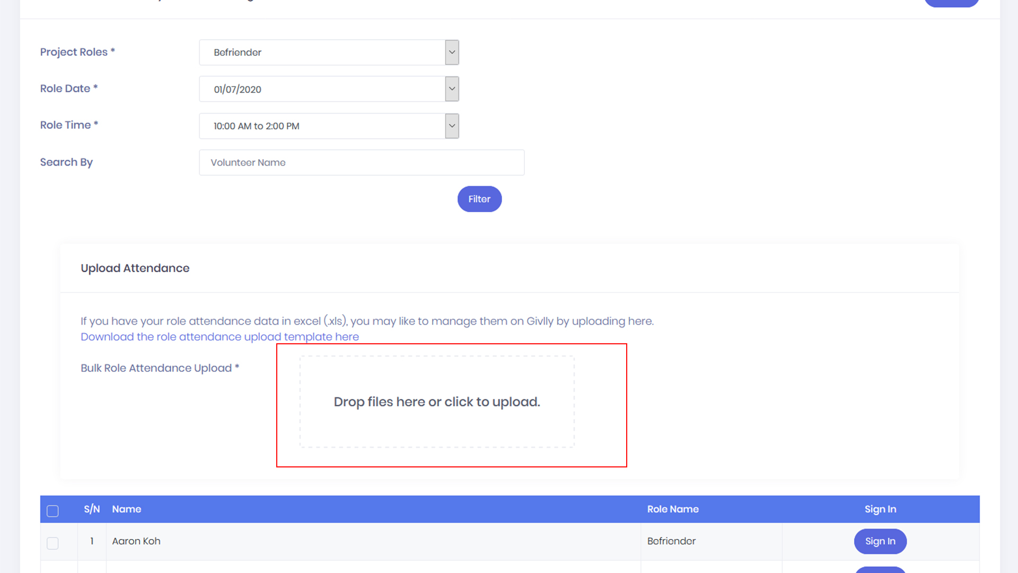Open the Project Roles dropdown showing Befriender

(x=329, y=53)
